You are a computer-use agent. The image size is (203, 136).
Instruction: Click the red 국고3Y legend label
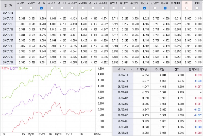point(5,68)
